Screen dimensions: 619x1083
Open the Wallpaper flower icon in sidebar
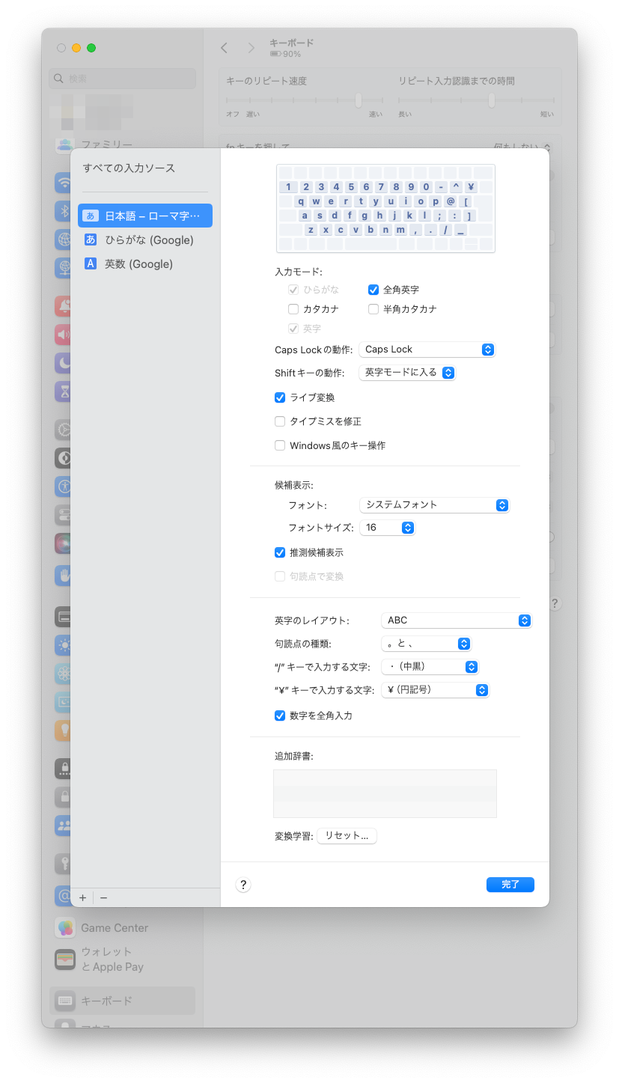pyautogui.click(x=64, y=673)
